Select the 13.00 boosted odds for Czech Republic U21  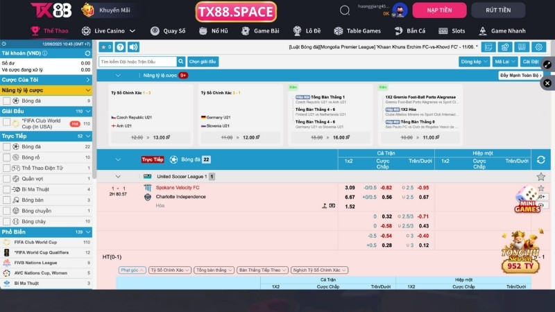coord(151,137)
